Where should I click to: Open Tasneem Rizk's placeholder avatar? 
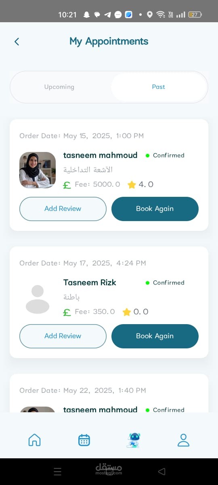click(x=38, y=299)
